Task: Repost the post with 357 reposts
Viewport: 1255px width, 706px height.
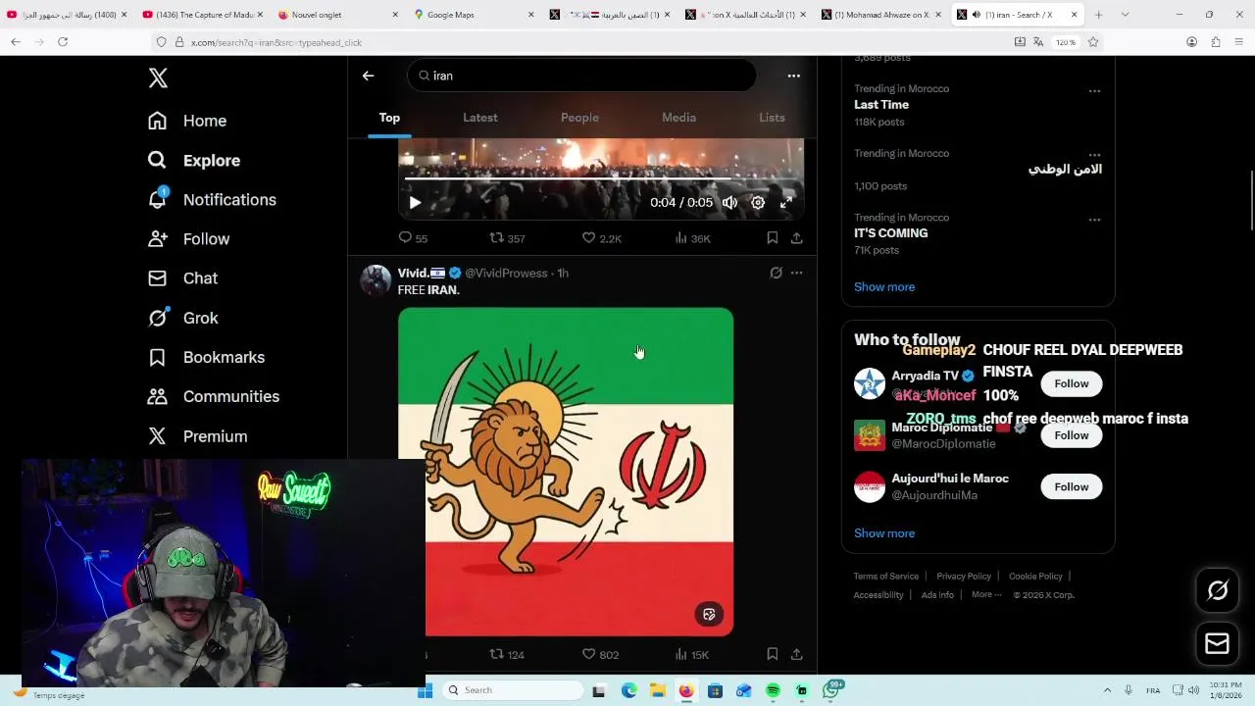Action: [x=507, y=238]
